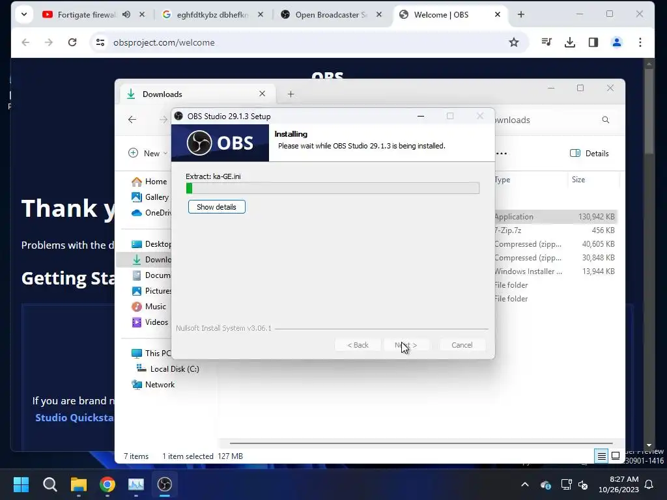Click File Explorer search icon
This screenshot has height=500, width=667.
pyautogui.click(x=606, y=120)
